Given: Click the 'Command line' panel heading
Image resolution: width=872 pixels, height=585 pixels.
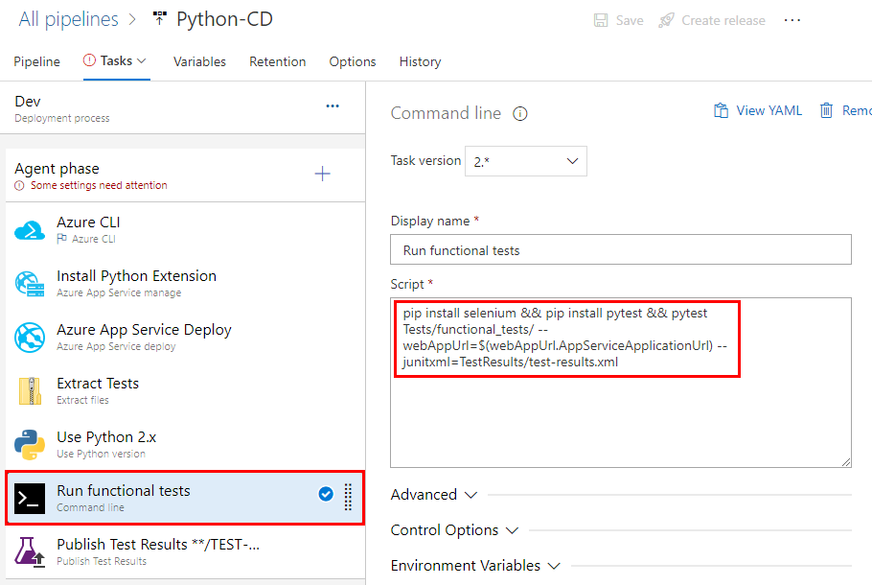Looking at the screenshot, I should pyautogui.click(x=446, y=113).
